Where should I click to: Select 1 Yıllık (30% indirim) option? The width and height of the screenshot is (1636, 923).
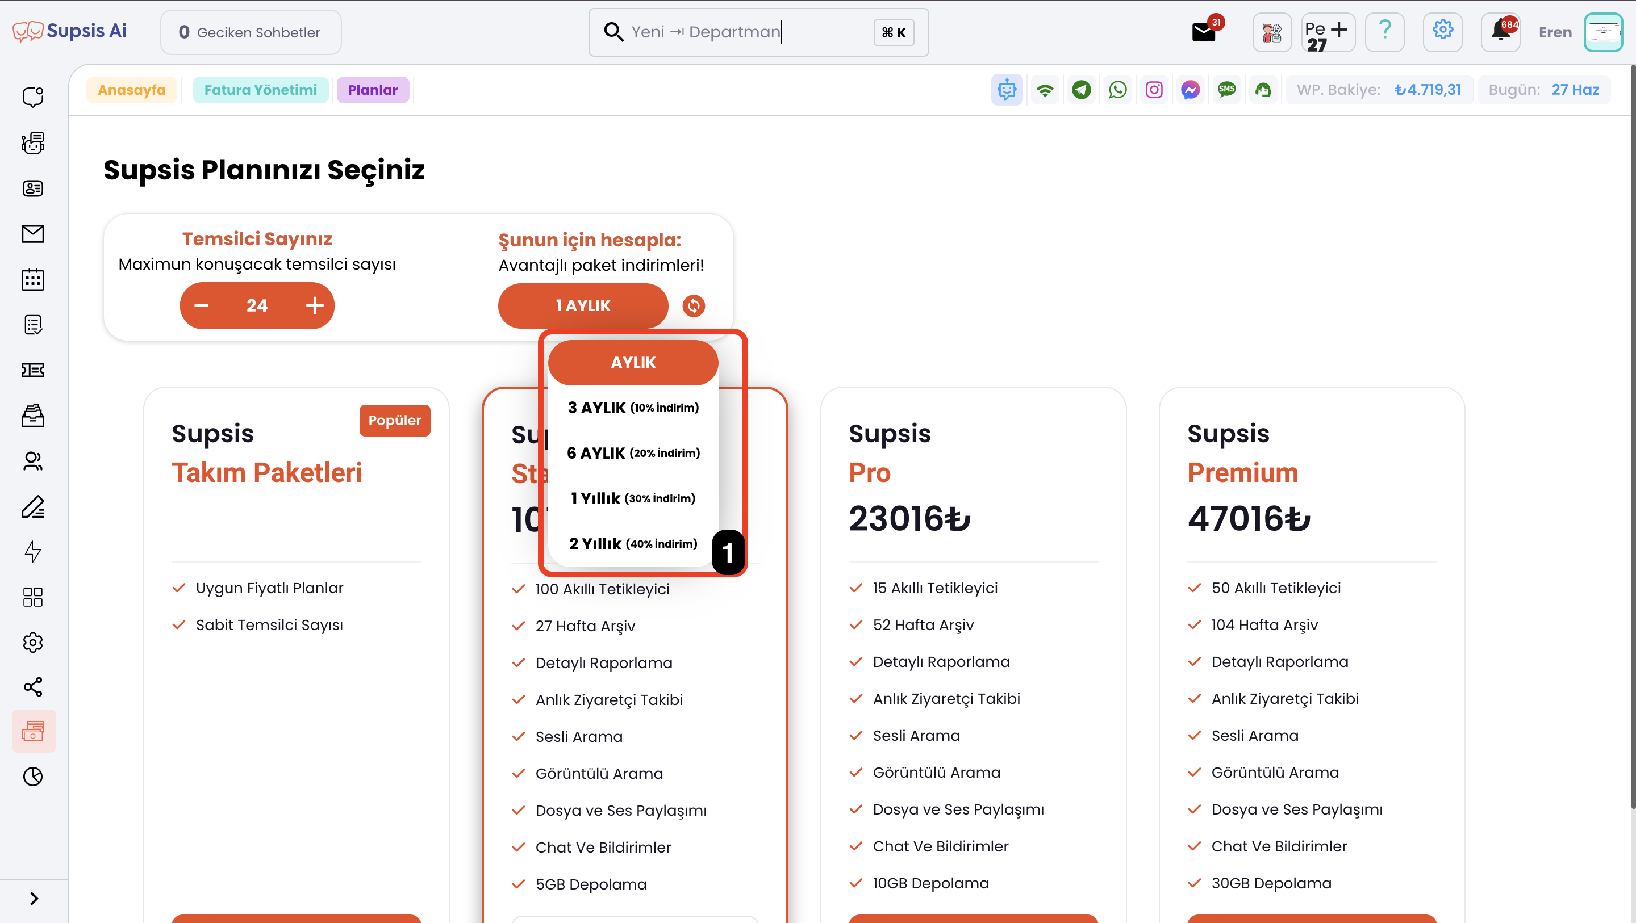coord(633,498)
